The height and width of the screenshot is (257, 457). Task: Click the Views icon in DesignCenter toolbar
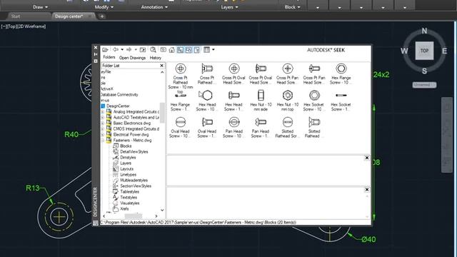point(206,50)
